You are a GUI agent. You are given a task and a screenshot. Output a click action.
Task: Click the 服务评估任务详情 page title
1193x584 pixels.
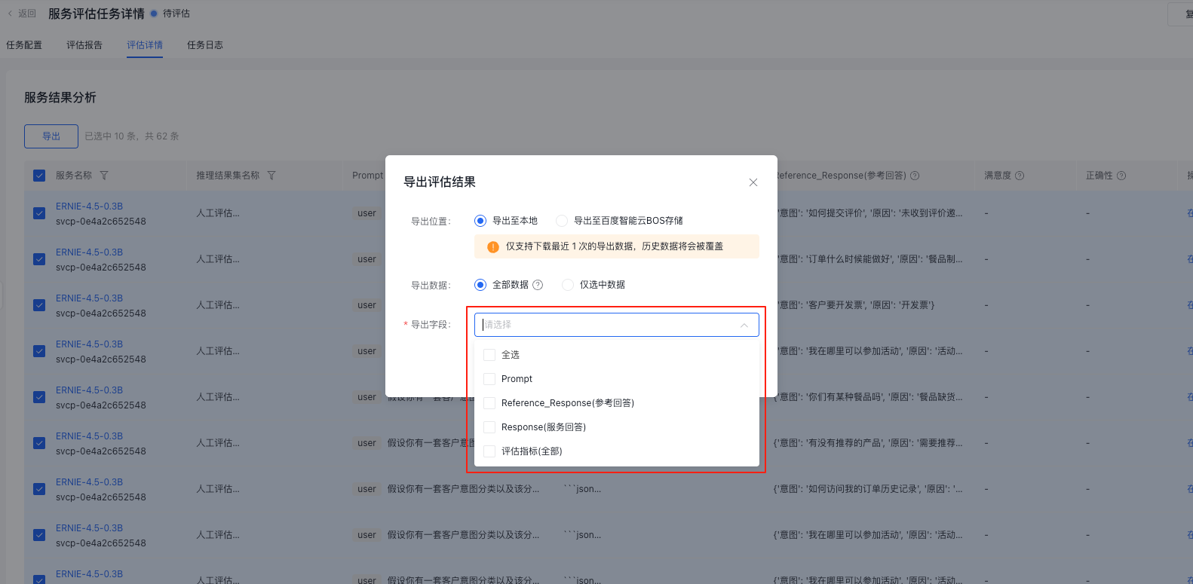click(97, 14)
